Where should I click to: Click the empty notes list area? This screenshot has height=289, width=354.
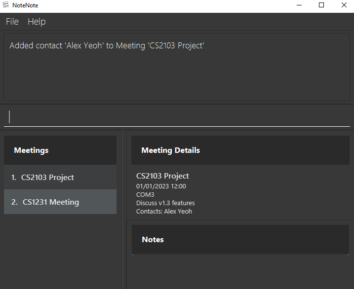point(240,272)
